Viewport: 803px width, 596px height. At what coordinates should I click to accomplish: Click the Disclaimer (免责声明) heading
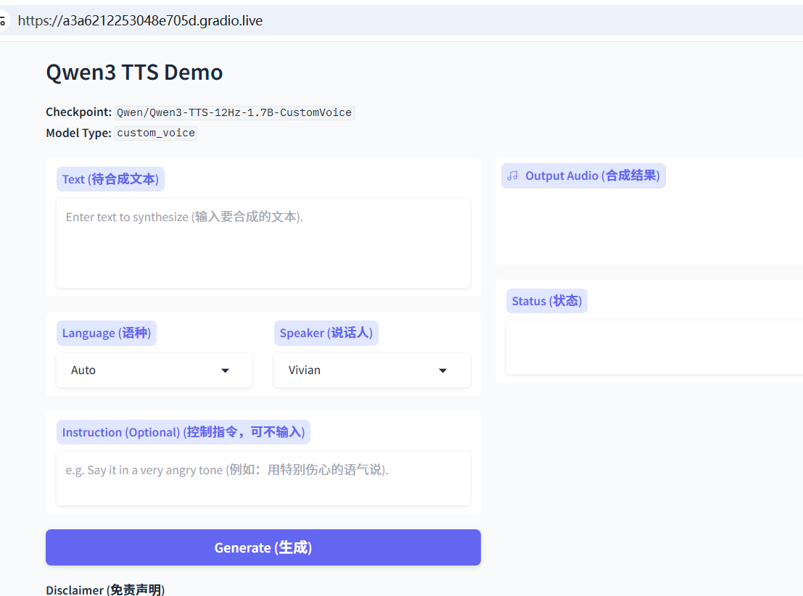pyautogui.click(x=105, y=589)
